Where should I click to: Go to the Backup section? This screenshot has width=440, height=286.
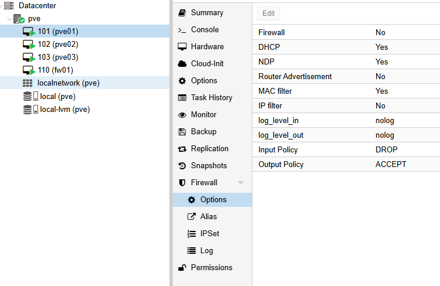(213, 132)
